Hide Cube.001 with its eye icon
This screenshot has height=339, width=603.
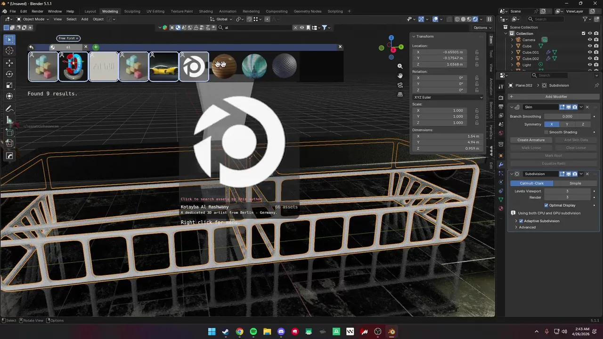click(x=589, y=52)
